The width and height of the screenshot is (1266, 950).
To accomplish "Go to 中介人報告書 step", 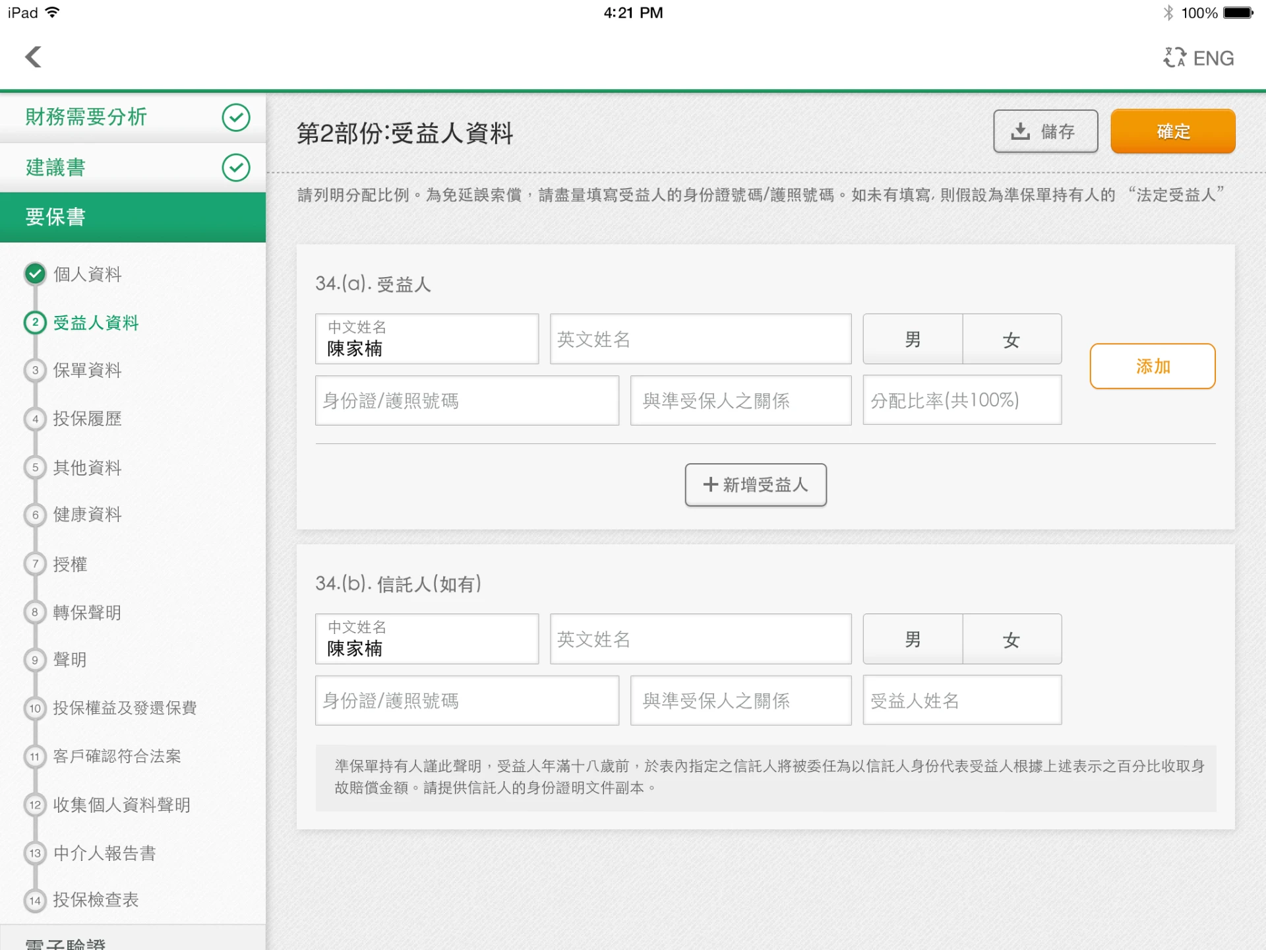I will [105, 853].
